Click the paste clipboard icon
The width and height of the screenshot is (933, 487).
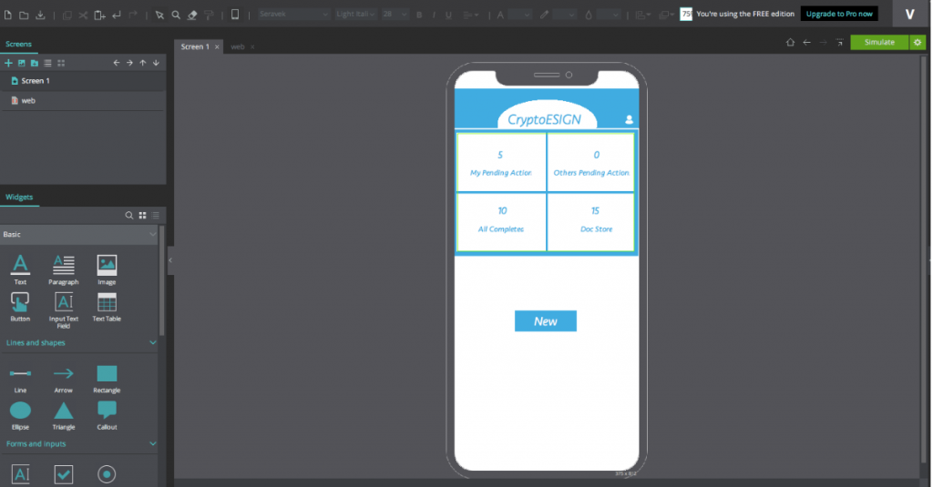click(x=99, y=15)
